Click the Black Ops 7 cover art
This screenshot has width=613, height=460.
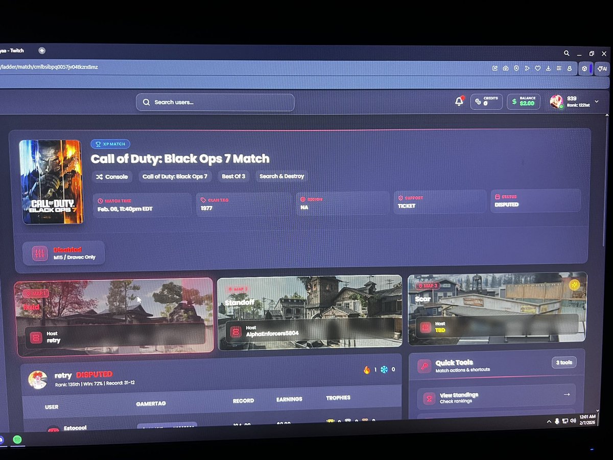click(x=51, y=182)
